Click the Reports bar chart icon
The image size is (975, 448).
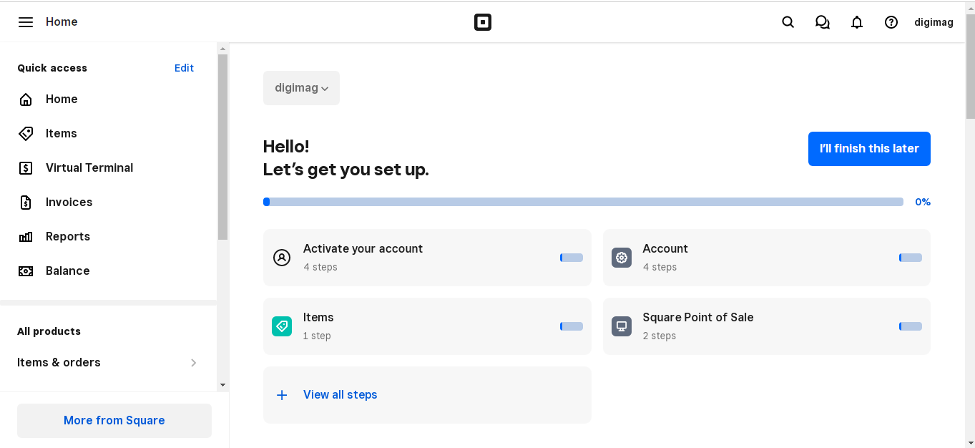pyautogui.click(x=26, y=237)
